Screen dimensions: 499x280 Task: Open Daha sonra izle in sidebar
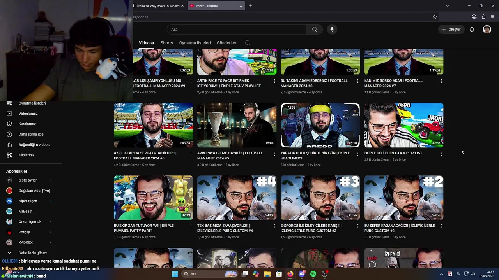(x=31, y=134)
